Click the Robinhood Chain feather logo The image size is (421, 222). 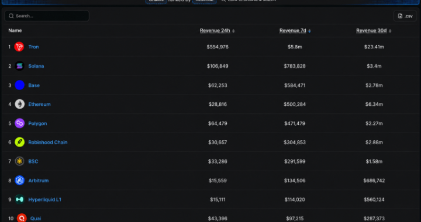[x=19, y=143]
